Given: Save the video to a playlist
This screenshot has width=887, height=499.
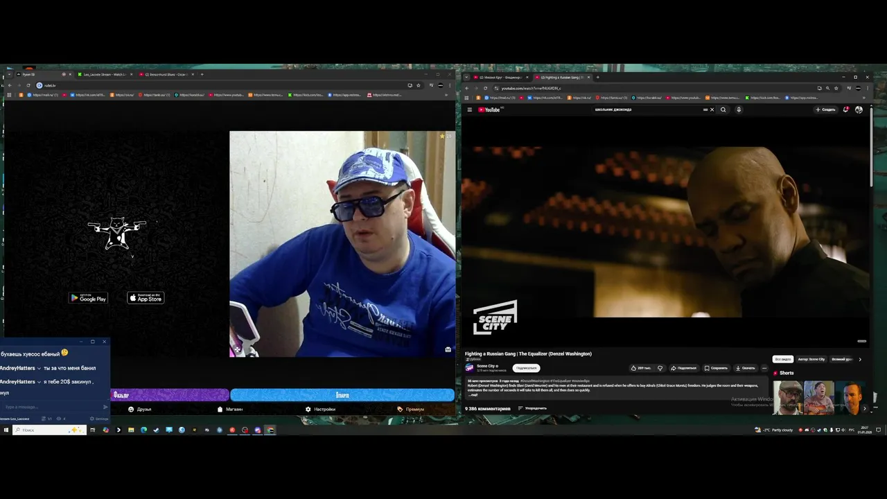Looking at the screenshot, I should pyautogui.click(x=716, y=368).
